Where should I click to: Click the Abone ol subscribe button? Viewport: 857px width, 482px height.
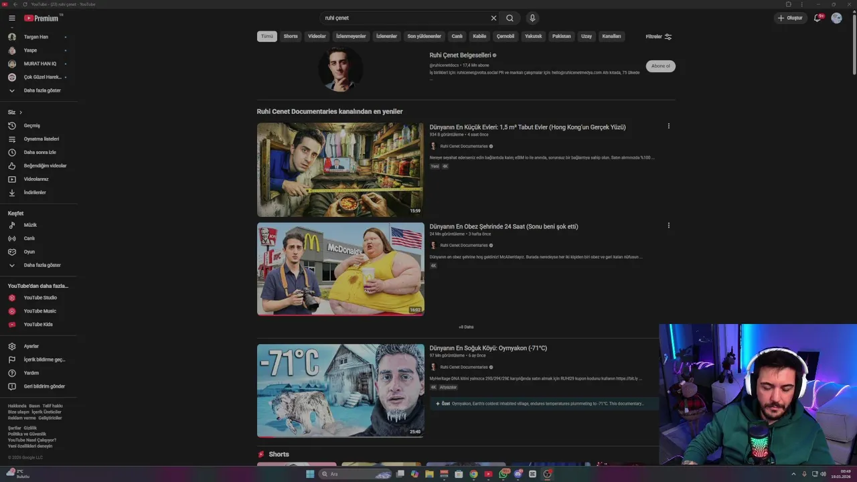coord(661,66)
